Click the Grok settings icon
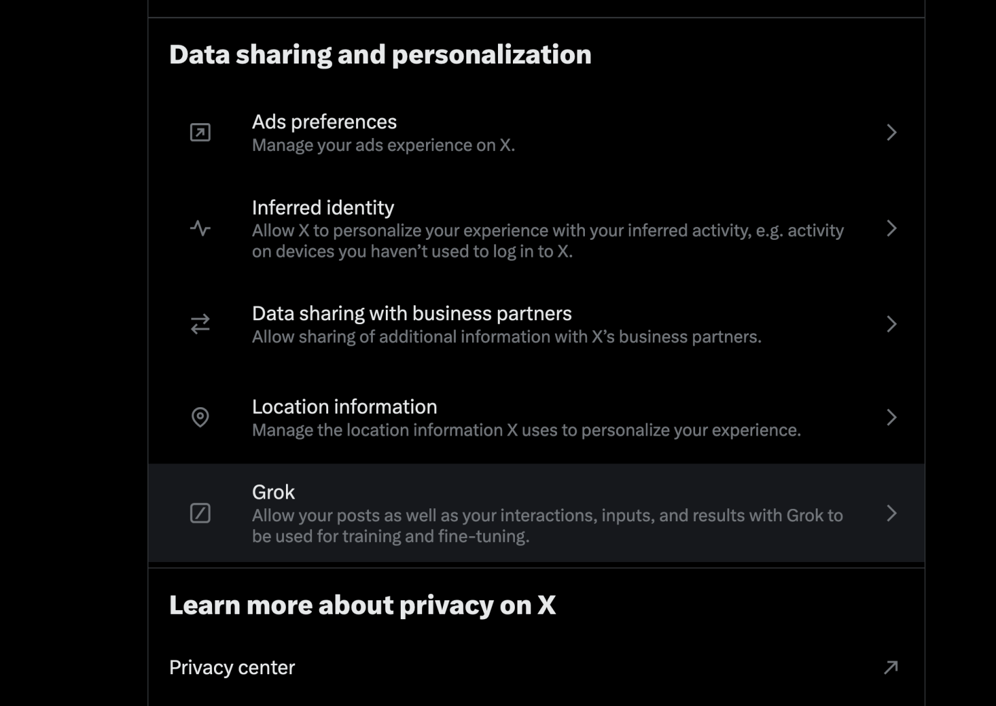Image resolution: width=996 pixels, height=706 pixels. 200,513
